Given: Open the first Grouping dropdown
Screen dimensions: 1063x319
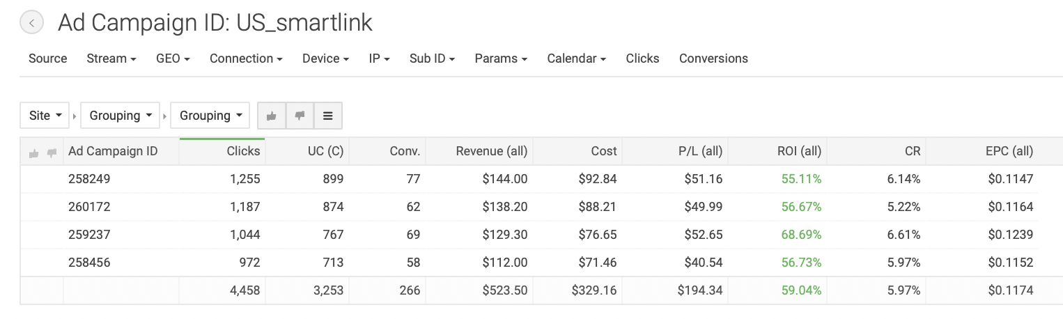Looking at the screenshot, I should (121, 116).
